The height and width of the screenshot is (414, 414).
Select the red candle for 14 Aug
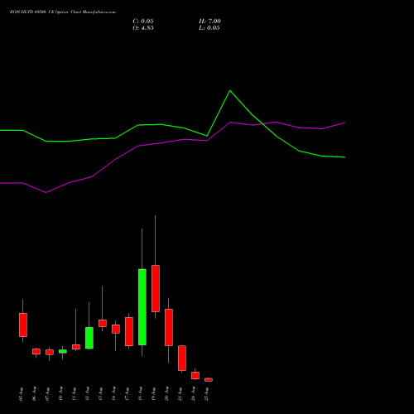pos(116,329)
